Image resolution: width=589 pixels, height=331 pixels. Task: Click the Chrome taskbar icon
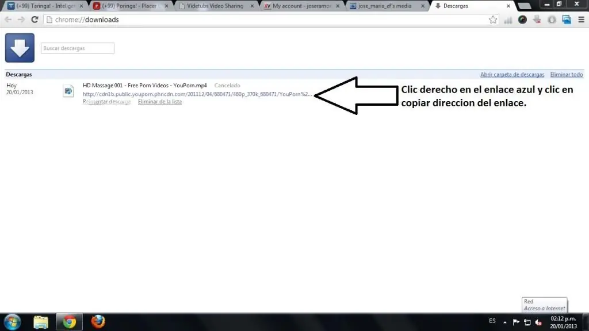pyautogui.click(x=69, y=322)
